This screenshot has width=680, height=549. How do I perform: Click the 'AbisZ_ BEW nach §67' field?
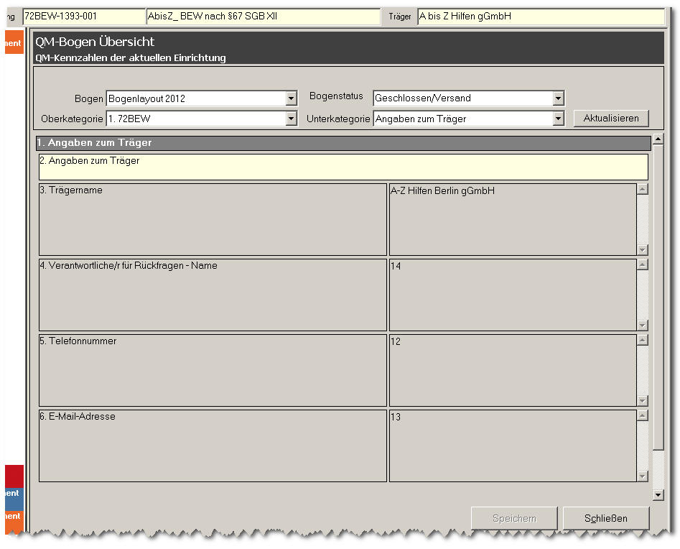pyautogui.click(x=262, y=17)
